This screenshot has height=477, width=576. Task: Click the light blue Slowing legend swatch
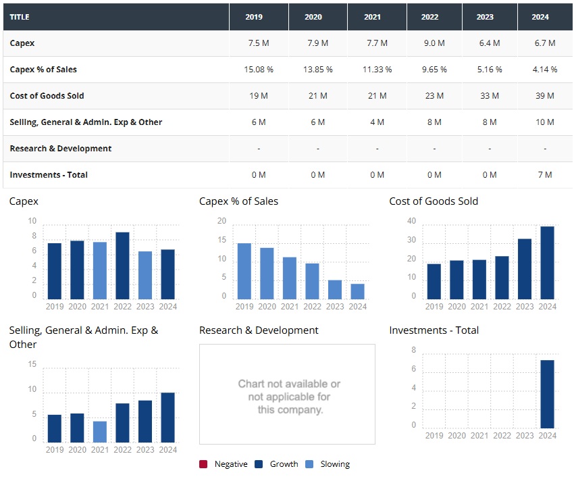coord(309,464)
